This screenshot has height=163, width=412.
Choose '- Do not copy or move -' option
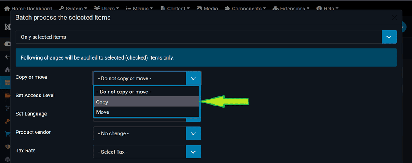point(147,92)
